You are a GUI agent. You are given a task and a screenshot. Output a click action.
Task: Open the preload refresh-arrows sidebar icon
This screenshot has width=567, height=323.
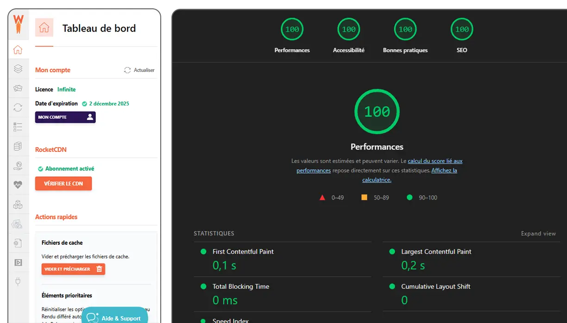click(18, 107)
